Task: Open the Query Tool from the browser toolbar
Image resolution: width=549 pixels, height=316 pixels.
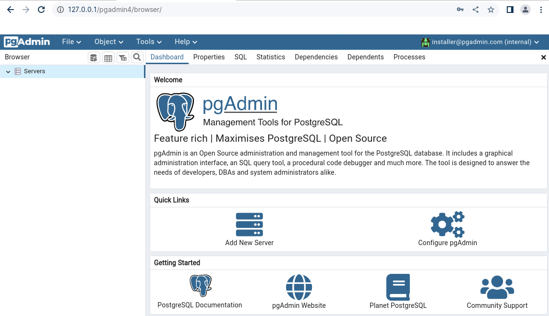Action: tap(94, 57)
